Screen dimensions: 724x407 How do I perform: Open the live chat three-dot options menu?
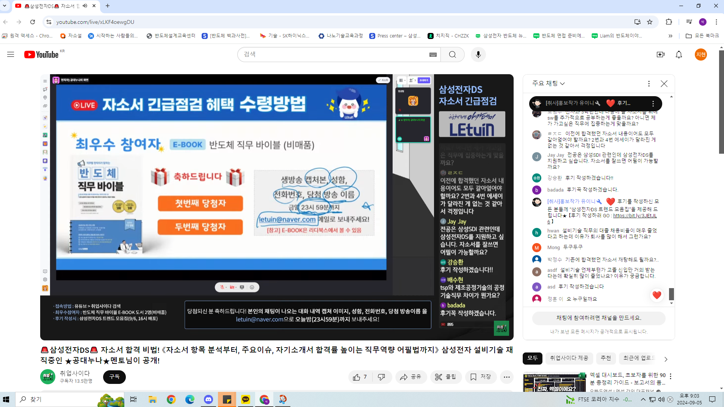[x=649, y=84]
